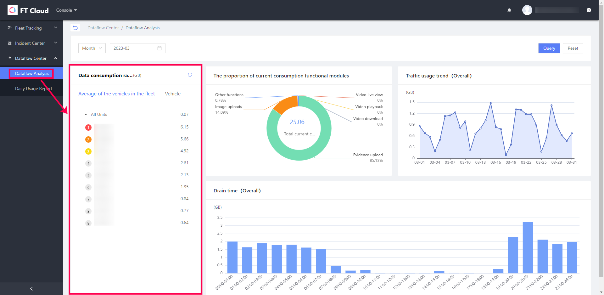Click the 20:00-21:00 drain time bar
Image resolution: width=604 pixels, height=295 pixels.
click(528, 247)
